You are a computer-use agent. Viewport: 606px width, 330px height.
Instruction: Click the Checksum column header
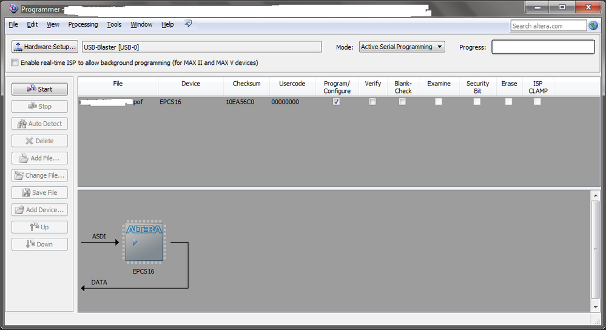(246, 87)
